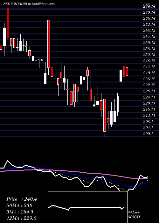Click the 5MA : 234.5 readout

(20, 212)
